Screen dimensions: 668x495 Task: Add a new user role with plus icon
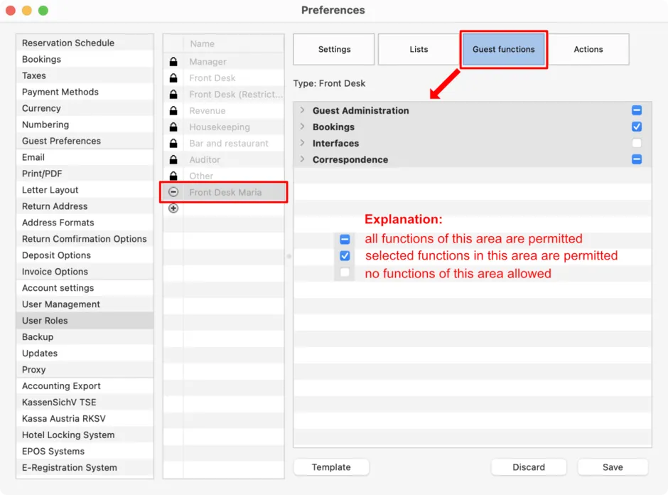(173, 208)
